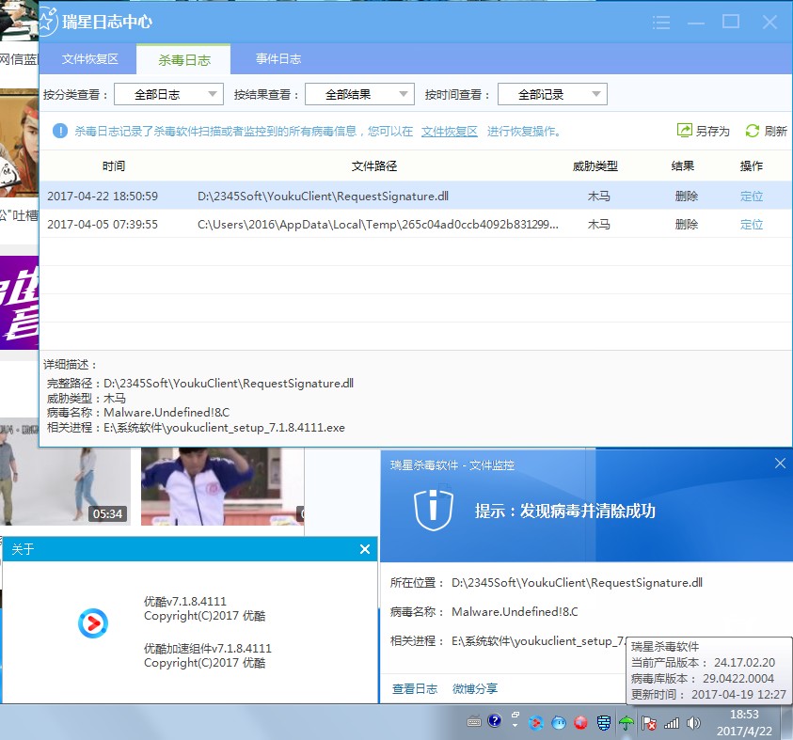This screenshot has height=740, width=793.
Task: Switch to the 事件日志 tab
Action: pos(278,58)
